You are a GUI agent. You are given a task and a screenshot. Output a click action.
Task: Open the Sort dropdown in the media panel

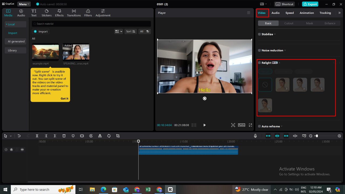coord(130,31)
